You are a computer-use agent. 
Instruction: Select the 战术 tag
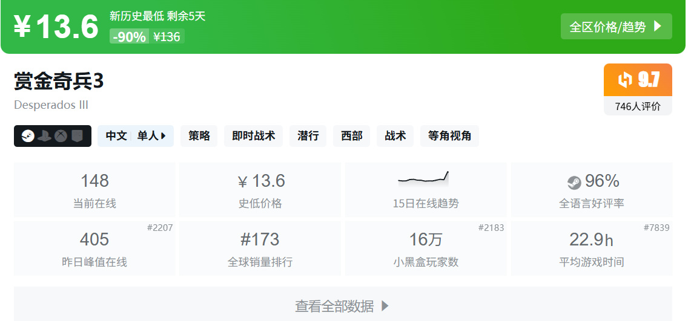click(x=395, y=136)
